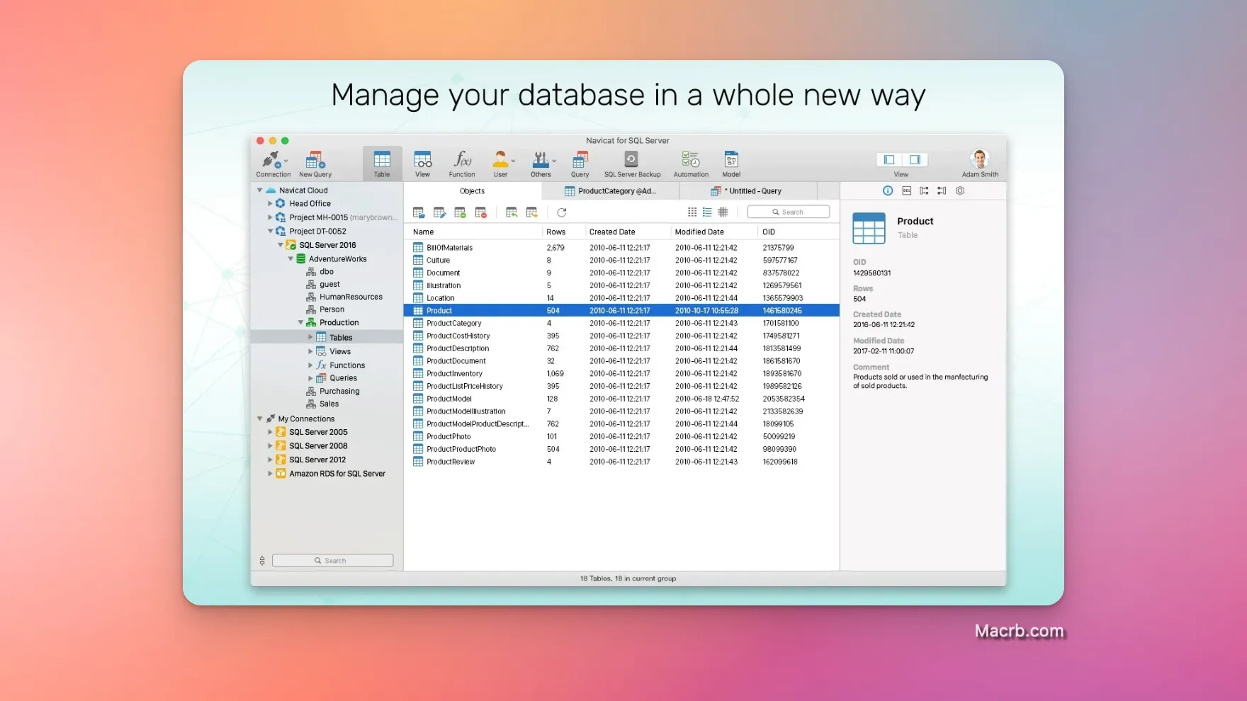The image size is (1247, 701).
Task: Switch to icon grid view mode
Action: click(692, 212)
